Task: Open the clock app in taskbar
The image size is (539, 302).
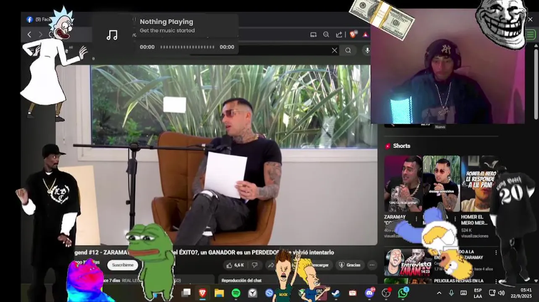Action: 252,293
